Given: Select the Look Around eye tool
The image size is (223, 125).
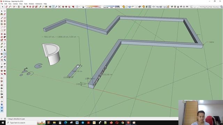Looking at the screenshot, I should [5, 64].
